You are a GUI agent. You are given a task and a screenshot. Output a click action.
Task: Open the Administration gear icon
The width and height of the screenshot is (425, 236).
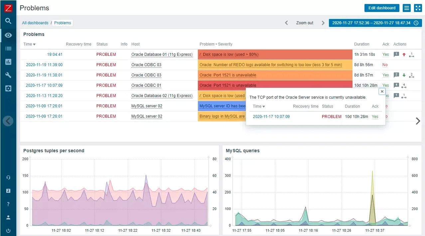tap(8, 88)
